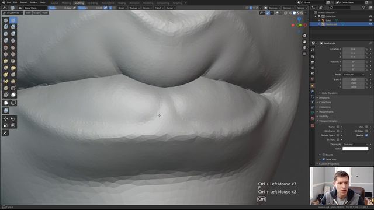This screenshot has width=374, height=210.
Task: Select the Scale transform tool
Action: [6, 125]
